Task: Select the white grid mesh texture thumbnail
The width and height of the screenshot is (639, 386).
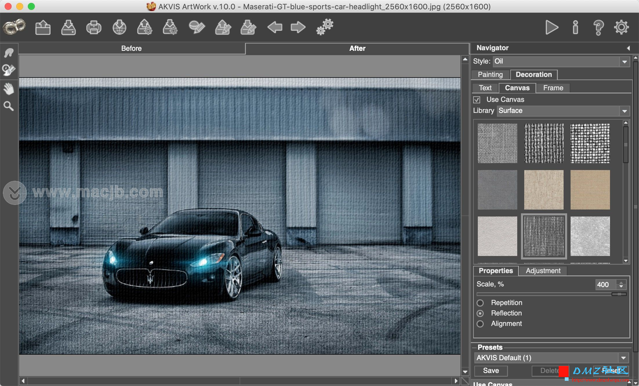Action: click(590, 143)
